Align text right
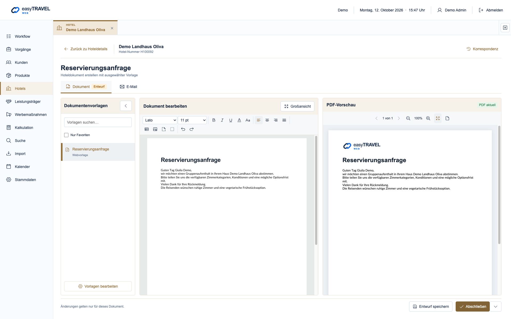511x319 pixels. point(276,120)
